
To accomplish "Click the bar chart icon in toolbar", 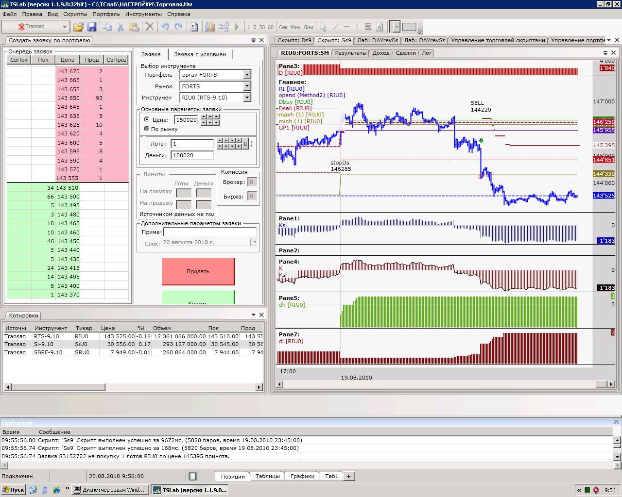I will [210, 27].
